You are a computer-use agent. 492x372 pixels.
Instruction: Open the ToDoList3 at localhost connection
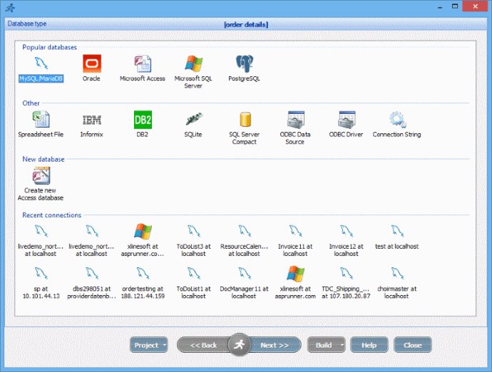click(194, 240)
